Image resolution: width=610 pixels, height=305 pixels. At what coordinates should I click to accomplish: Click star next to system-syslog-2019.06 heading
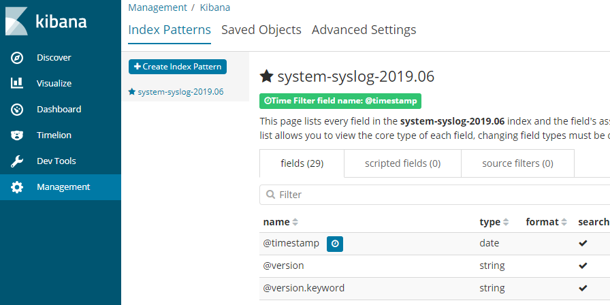[x=266, y=77]
